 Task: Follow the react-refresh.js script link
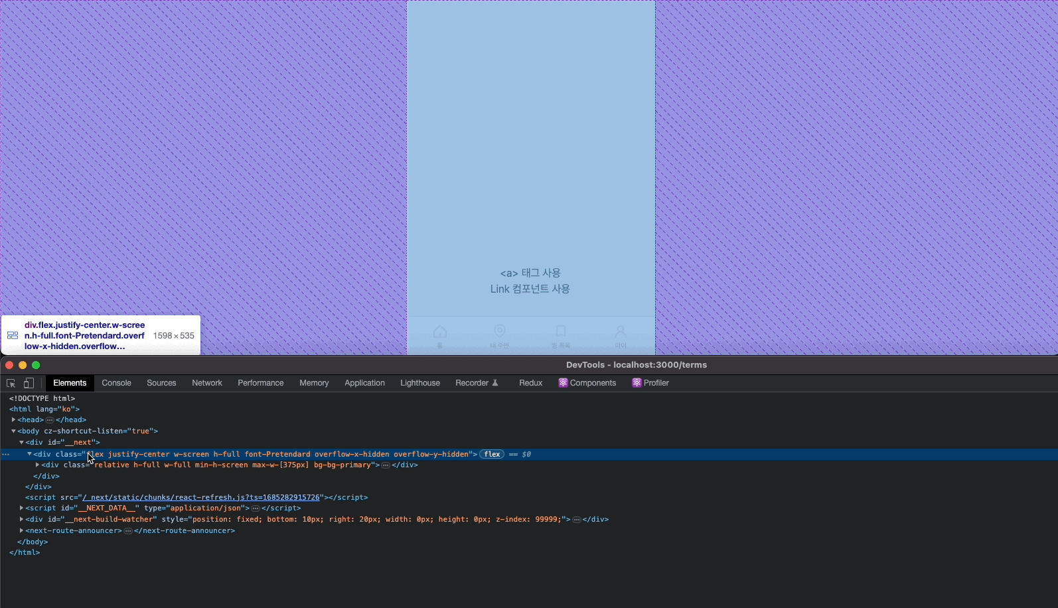coord(201,497)
